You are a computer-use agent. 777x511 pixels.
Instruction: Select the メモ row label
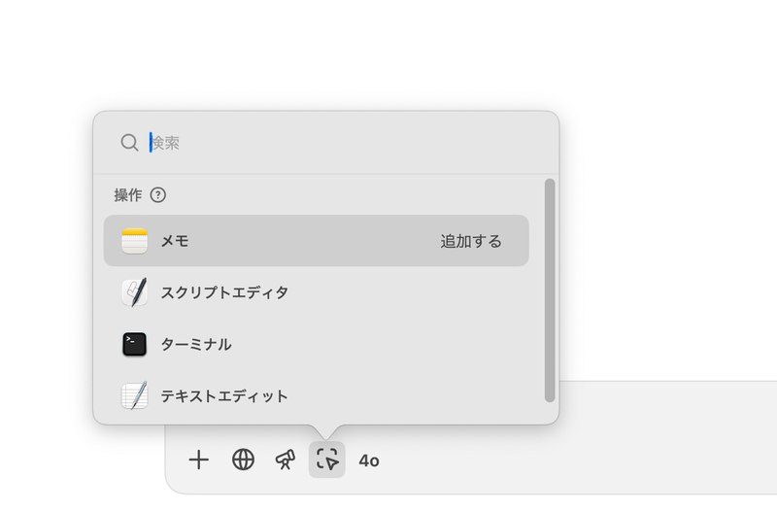click(x=175, y=241)
